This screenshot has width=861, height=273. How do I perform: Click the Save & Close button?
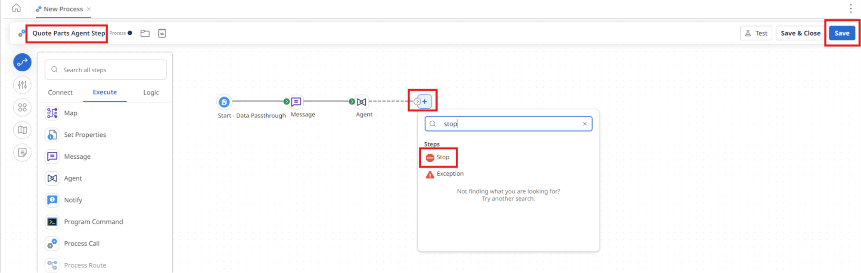[800, 33]
